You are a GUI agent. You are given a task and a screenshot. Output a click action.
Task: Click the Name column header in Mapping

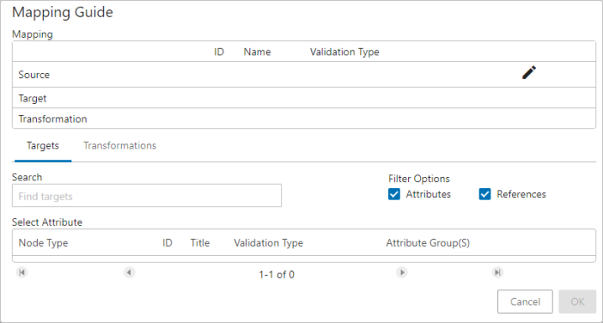coord(257,52)
